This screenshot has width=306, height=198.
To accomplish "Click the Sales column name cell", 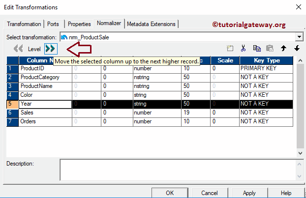I will [x=45, y=113].
